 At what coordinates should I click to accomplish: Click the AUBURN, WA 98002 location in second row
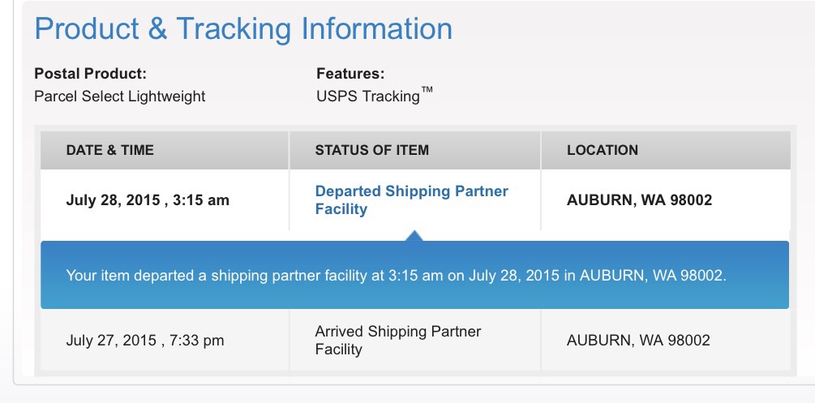(638, 341)
